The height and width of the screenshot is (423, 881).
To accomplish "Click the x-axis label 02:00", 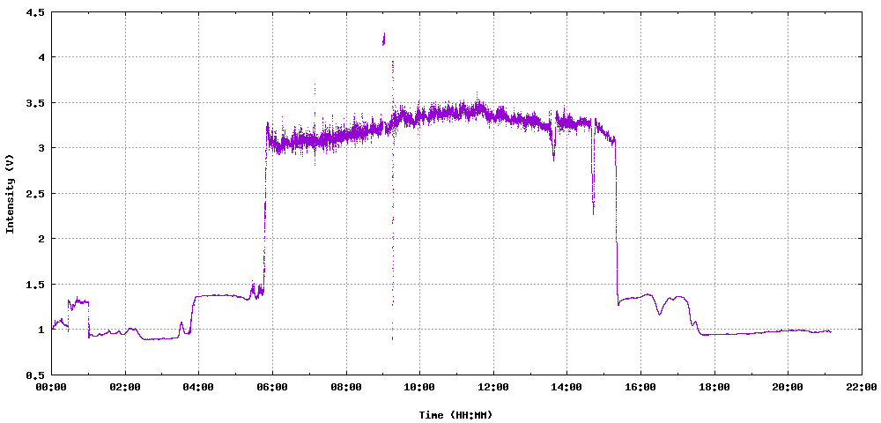I will 125,387.
